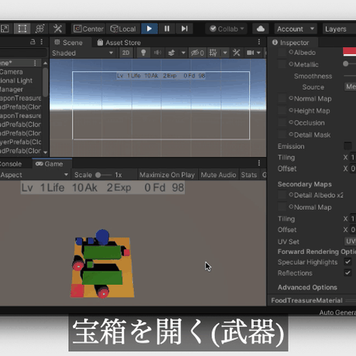Switch to the Scene tab
This screenshot has width=356, height=356.
(69, 43)
